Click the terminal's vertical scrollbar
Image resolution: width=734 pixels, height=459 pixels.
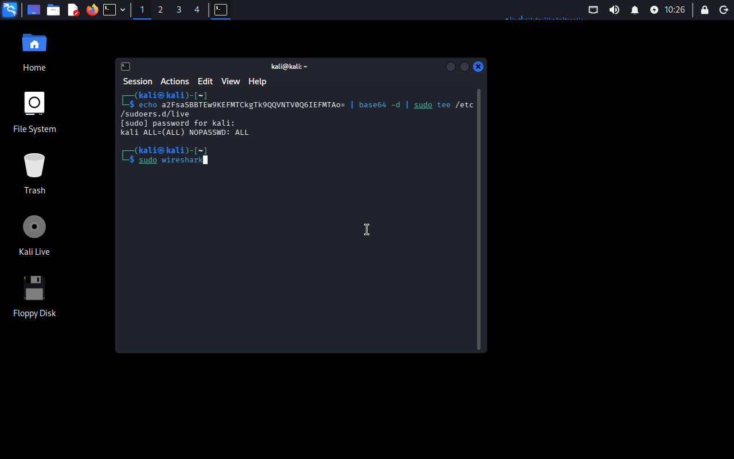pos(479,218)
